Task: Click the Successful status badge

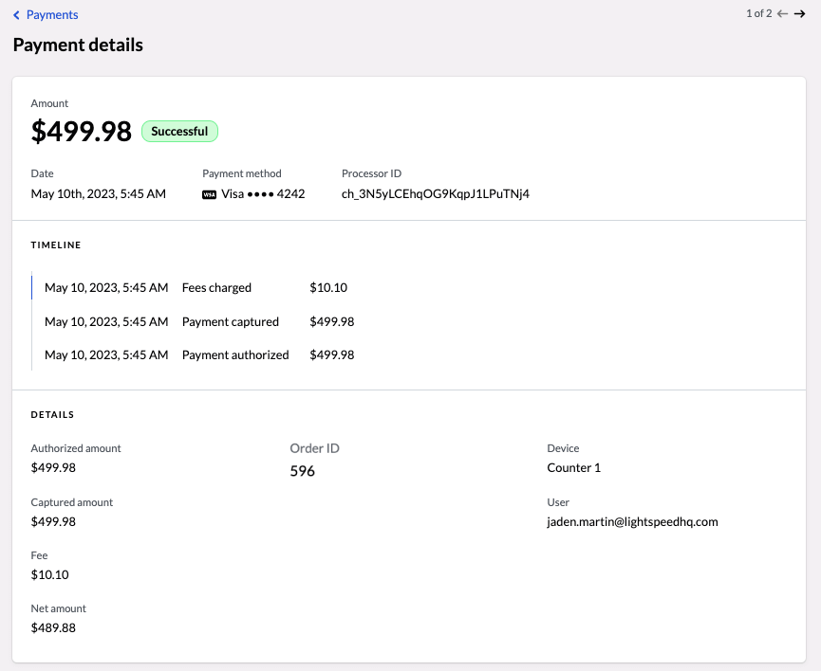Action: [x=179, y=131]
